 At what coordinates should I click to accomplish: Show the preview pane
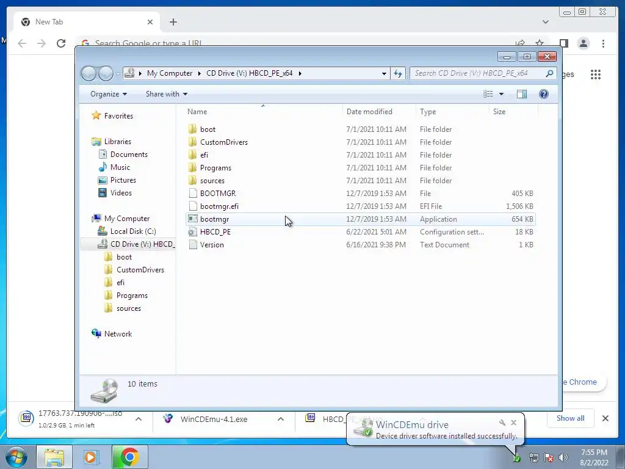point(521,94)
